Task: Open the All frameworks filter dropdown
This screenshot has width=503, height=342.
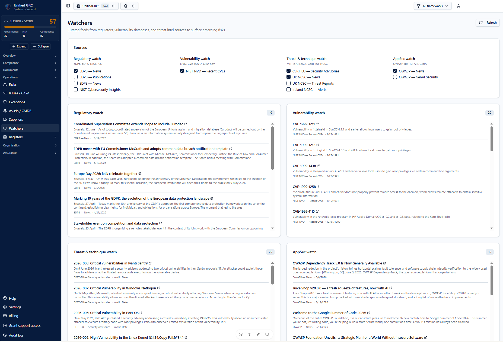Action: (x=432, y=6)
